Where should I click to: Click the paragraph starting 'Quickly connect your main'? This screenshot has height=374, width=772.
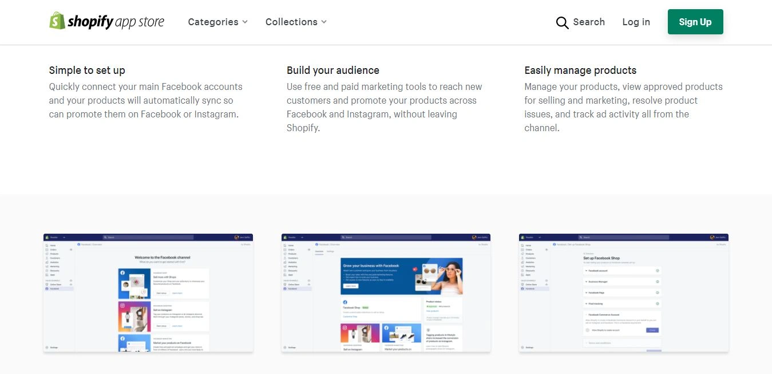[x=146, y=100]
